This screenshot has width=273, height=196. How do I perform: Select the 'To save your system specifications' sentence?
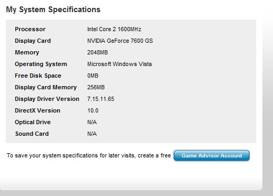point(89,156)
